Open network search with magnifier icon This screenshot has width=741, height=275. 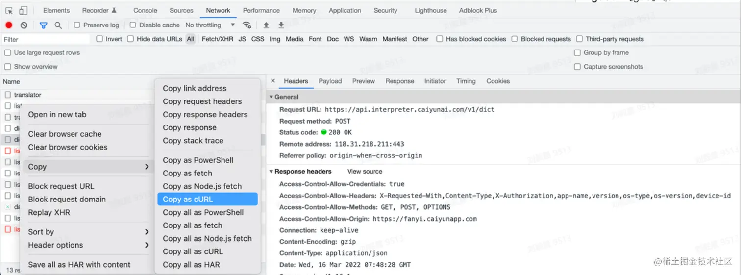pyautogui.click(x=58, y=25)
